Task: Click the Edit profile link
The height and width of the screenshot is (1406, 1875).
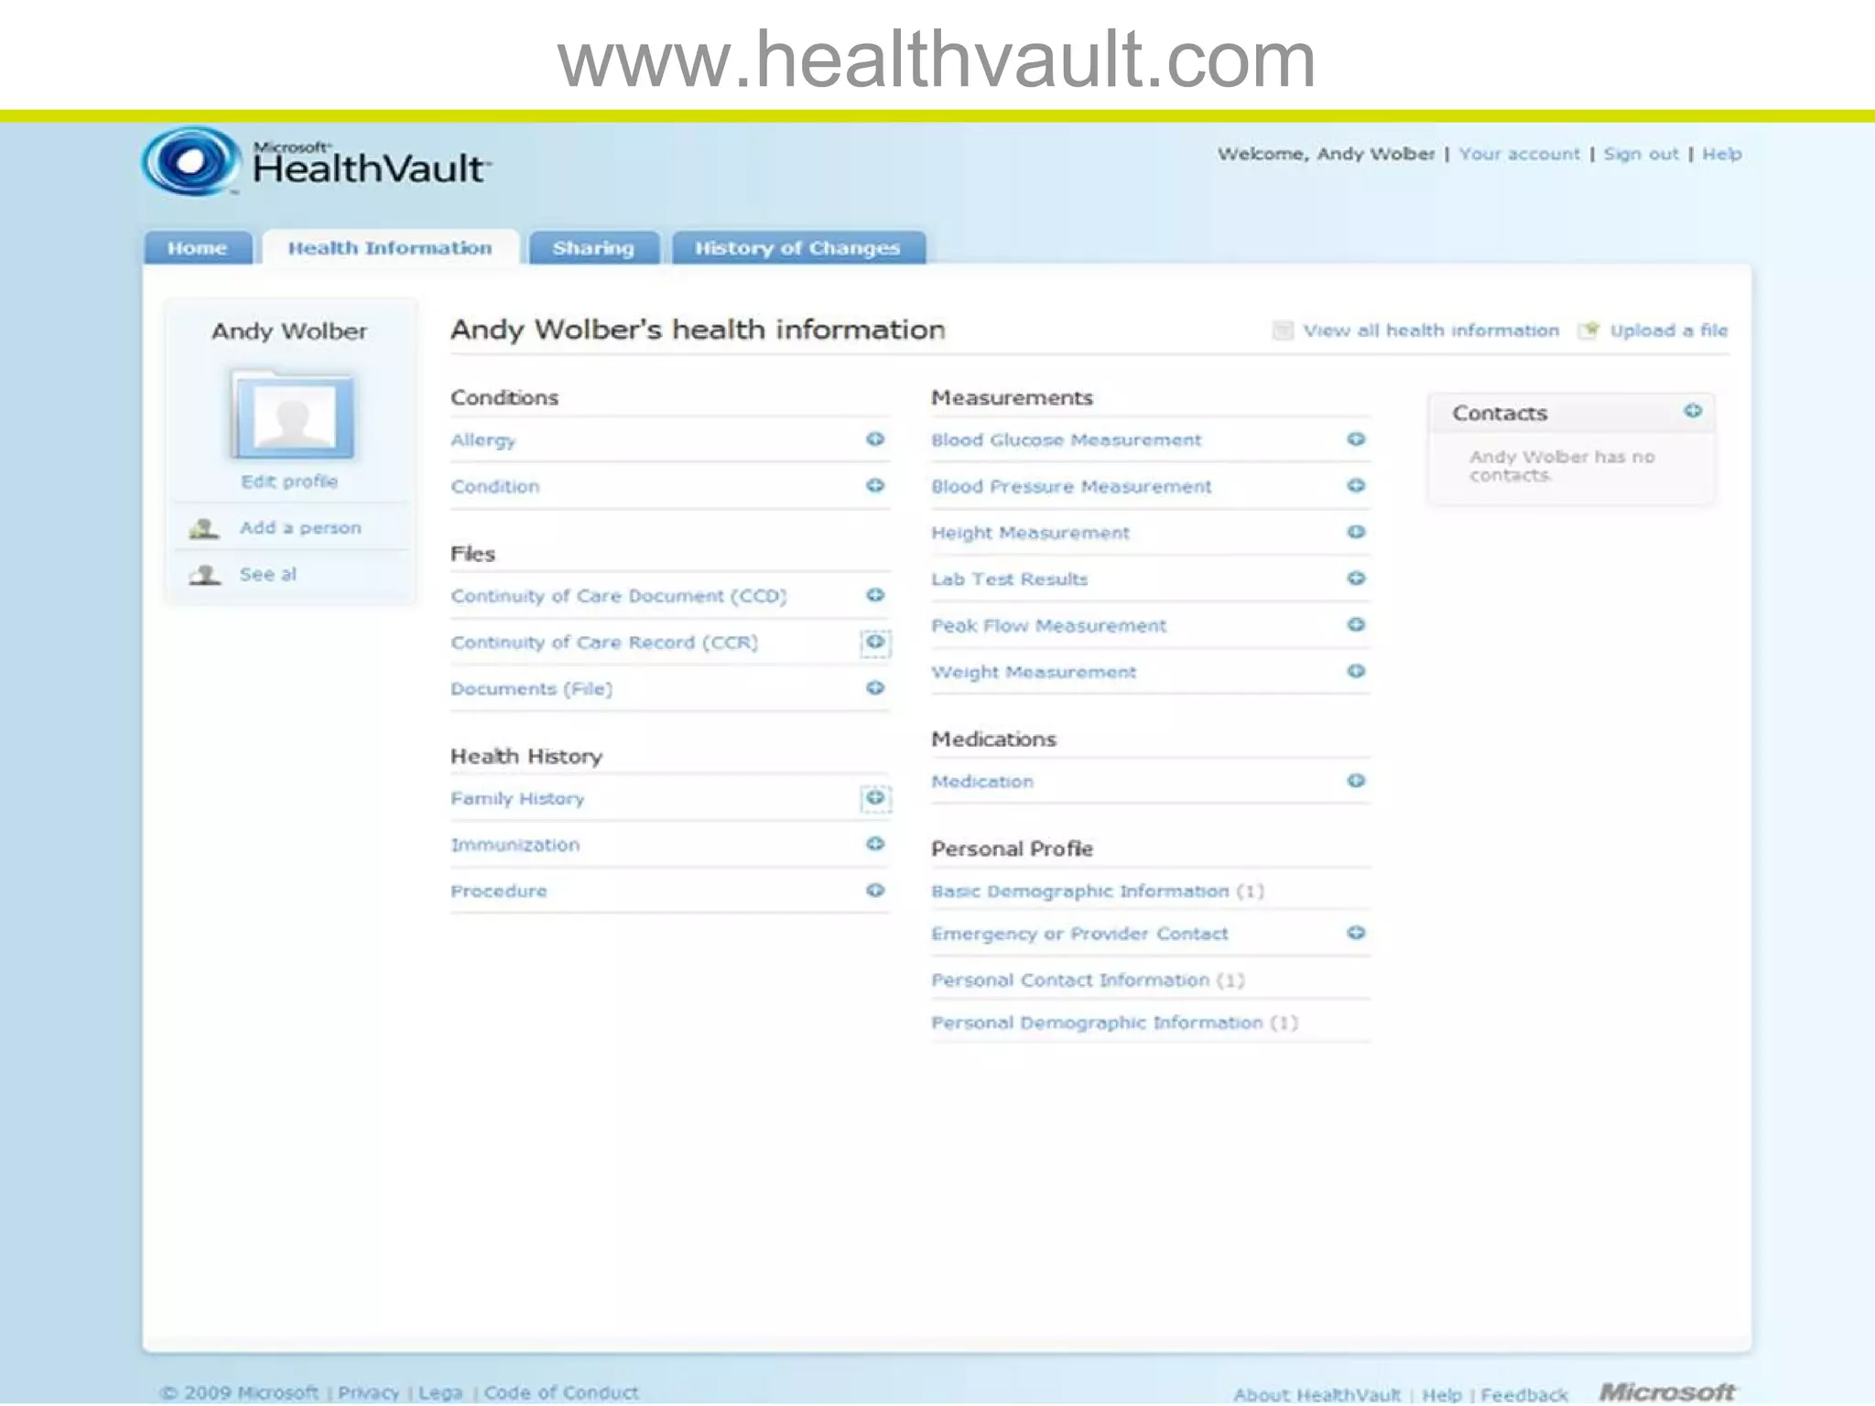Action: pos(289,481)
